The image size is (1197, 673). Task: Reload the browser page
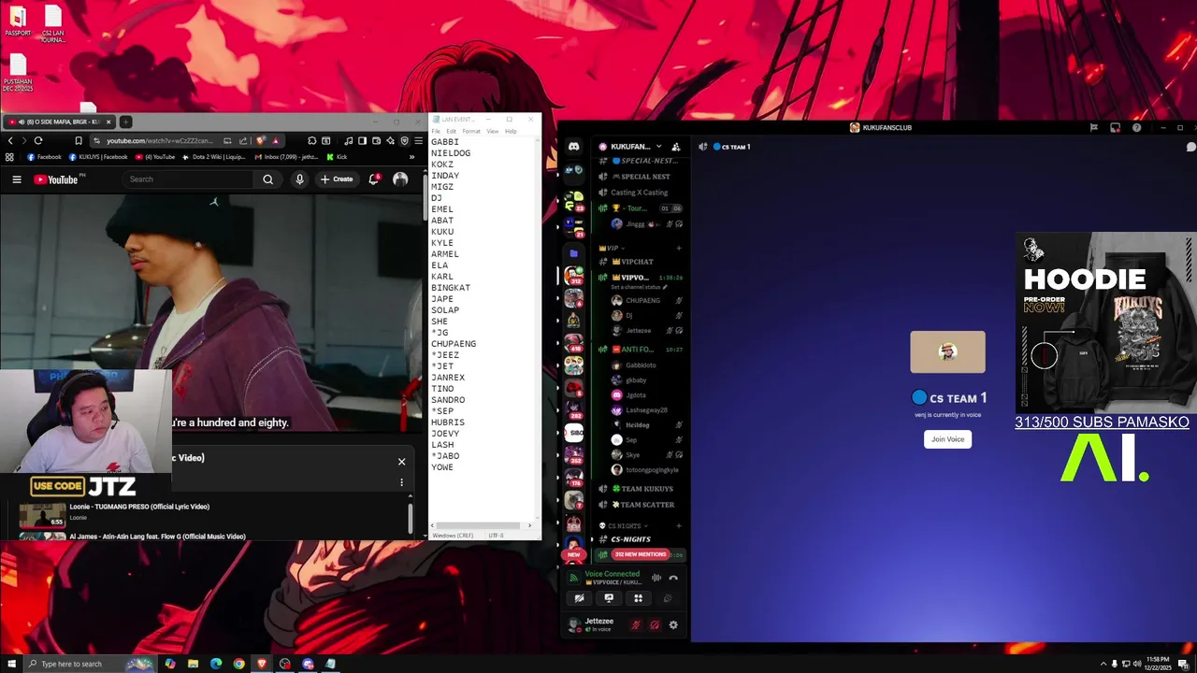[38, 140]
